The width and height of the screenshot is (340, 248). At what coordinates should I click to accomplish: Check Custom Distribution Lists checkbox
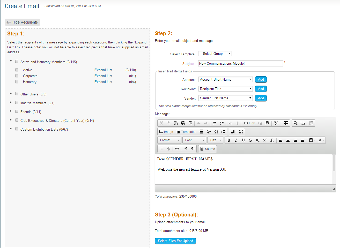point(17,129)
